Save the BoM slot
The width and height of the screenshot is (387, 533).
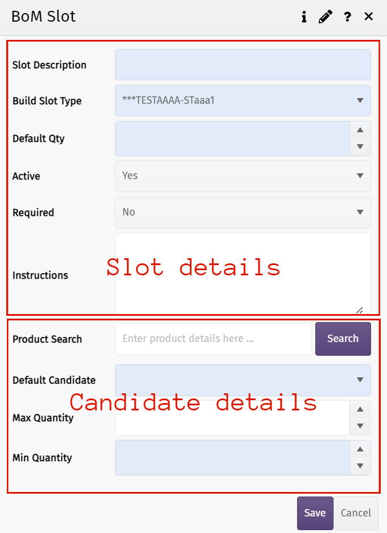[315, 513]
